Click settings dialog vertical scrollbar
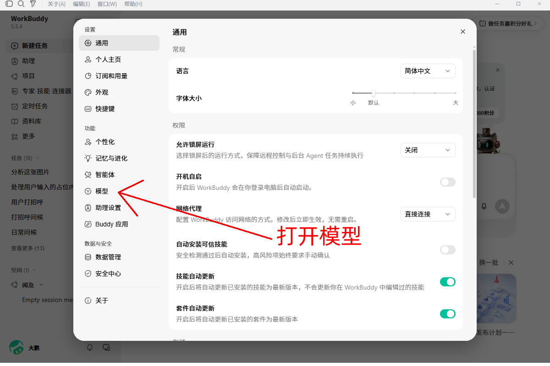Image resolution: width=550 pixels, height=366 pixels. click(474, 124)
